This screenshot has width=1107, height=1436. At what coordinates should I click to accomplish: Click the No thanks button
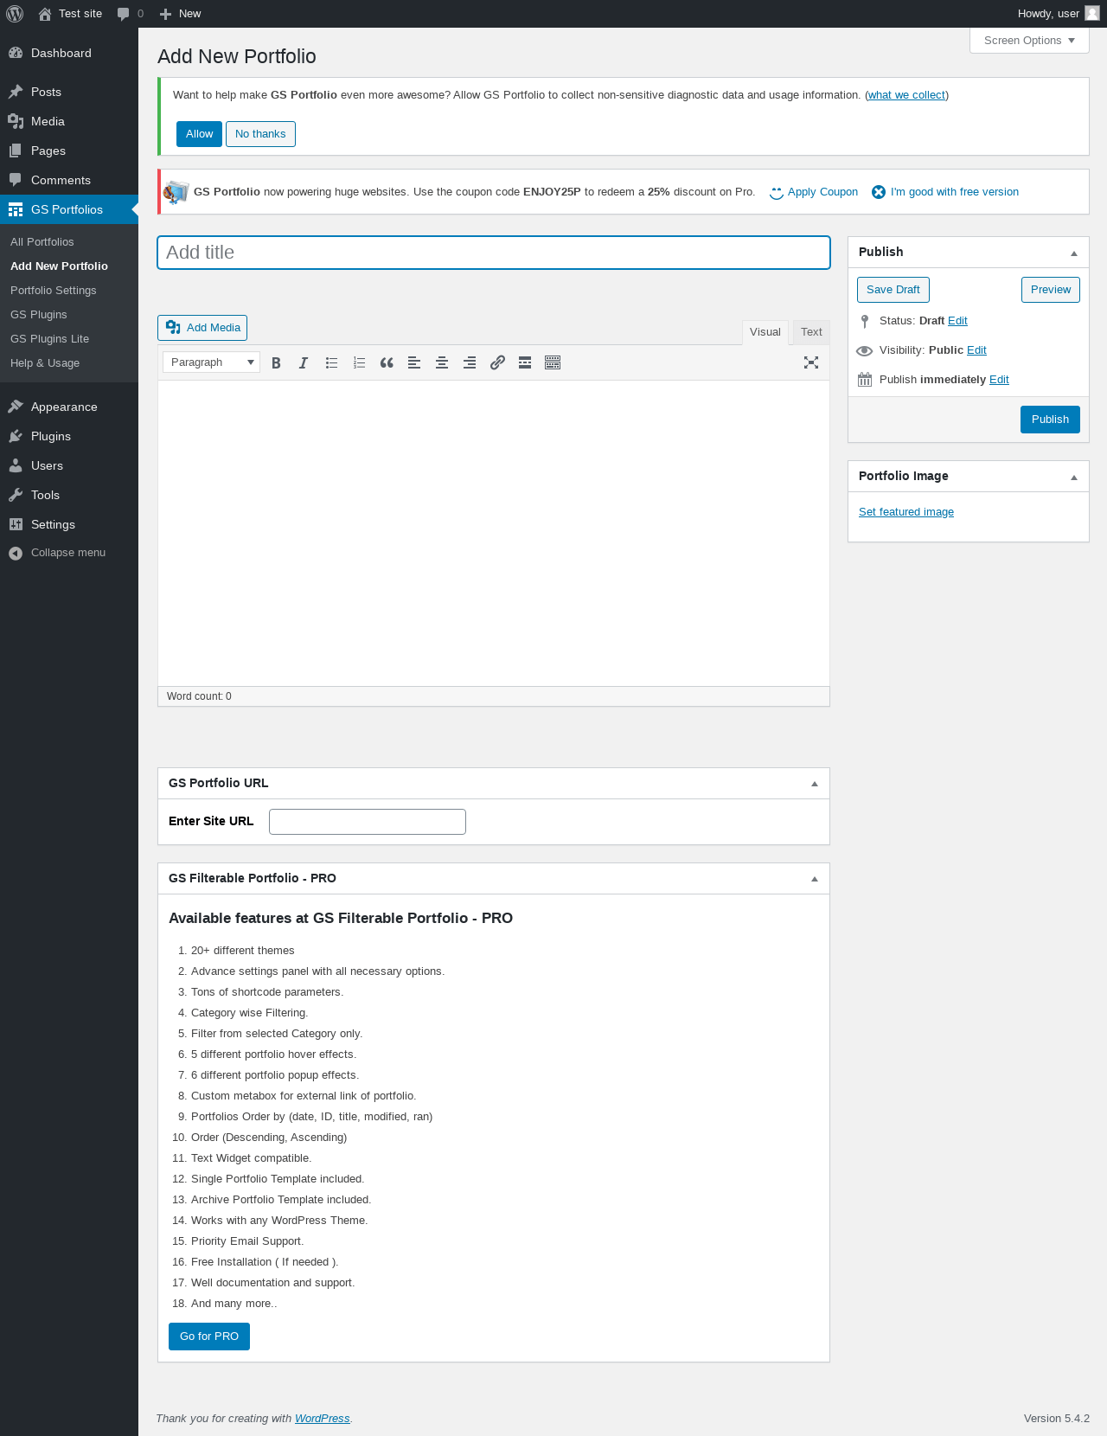click(x=260, y=134)
